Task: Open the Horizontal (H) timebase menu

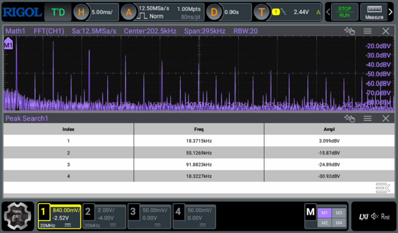Action: 81,12
